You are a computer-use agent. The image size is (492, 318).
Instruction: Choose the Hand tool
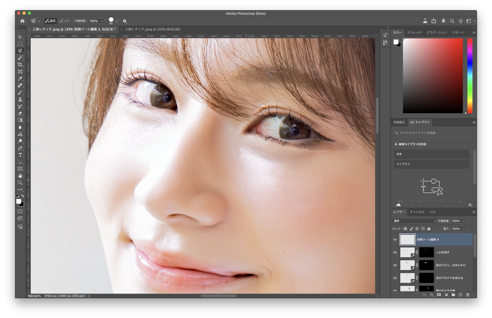tap(20, 176)
